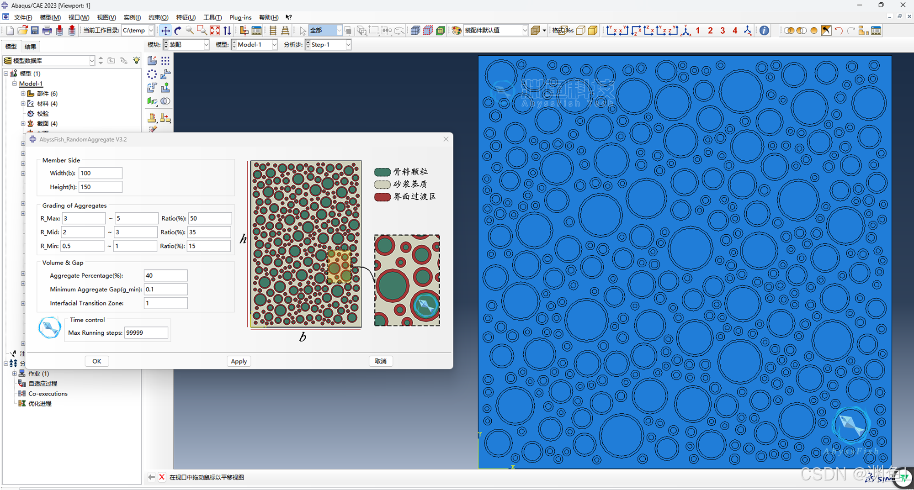914x490 pixels.
Task: Open the Plug-ins menu
Action: (240, 17)
